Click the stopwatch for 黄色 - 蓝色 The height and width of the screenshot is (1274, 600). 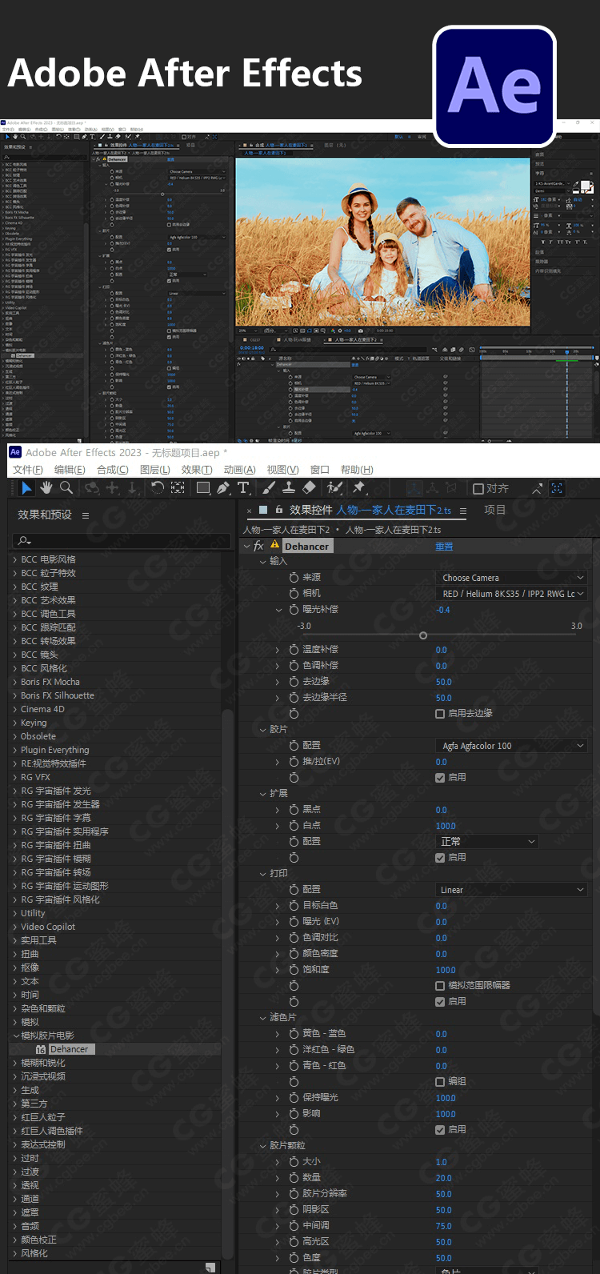click(294, 1034)
